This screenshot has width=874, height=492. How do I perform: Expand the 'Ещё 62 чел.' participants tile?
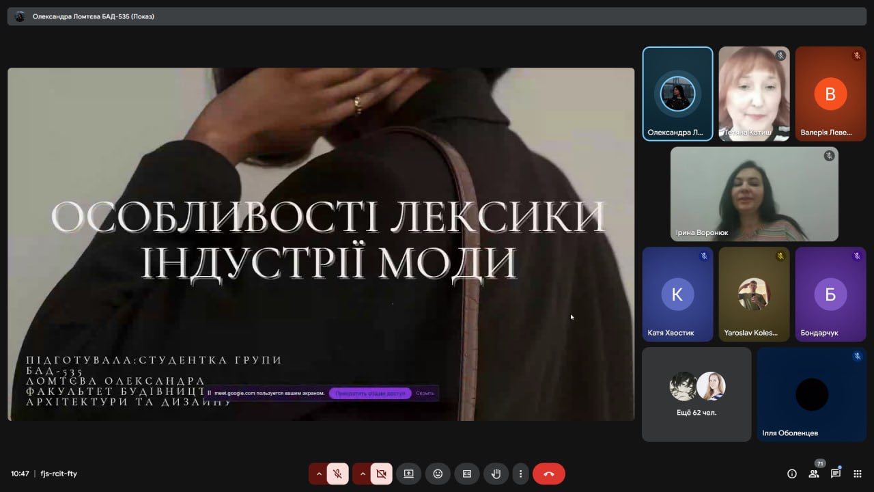coord(696,394)
